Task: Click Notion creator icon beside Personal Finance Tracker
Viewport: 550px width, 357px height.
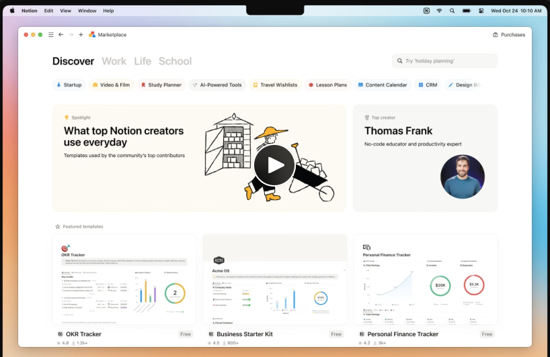Action: (362, 334)
